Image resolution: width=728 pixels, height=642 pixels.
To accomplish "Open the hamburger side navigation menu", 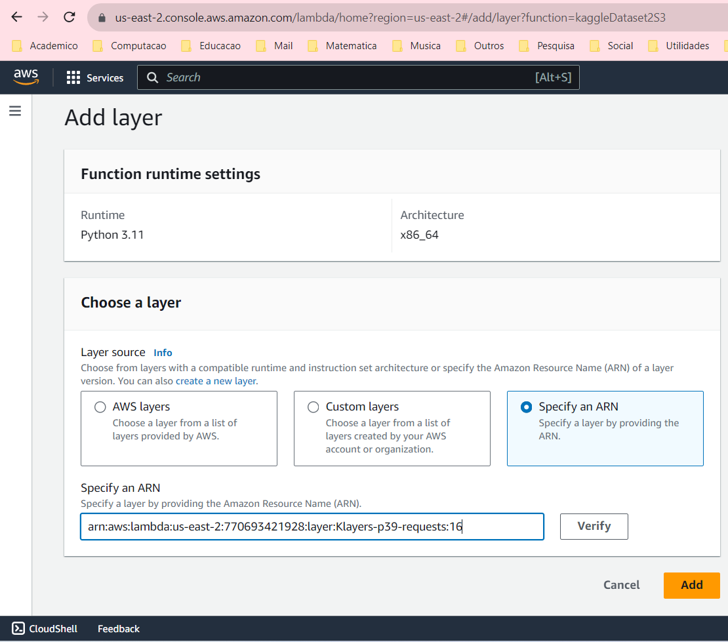I will [15, 111].
